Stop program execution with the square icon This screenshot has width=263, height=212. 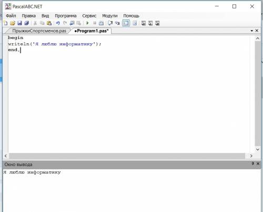[x=95, y=23]
